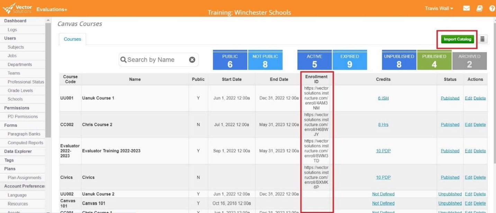Clear the search field using the X icon
The height and width of the screenshot is (213, 496).
(x=192, y=59)
